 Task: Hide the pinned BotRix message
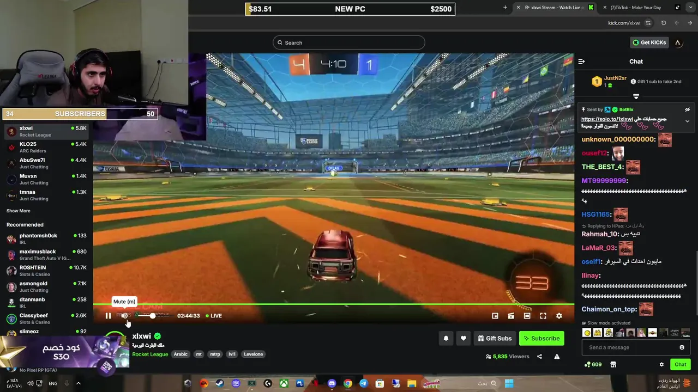pos(688,109)
